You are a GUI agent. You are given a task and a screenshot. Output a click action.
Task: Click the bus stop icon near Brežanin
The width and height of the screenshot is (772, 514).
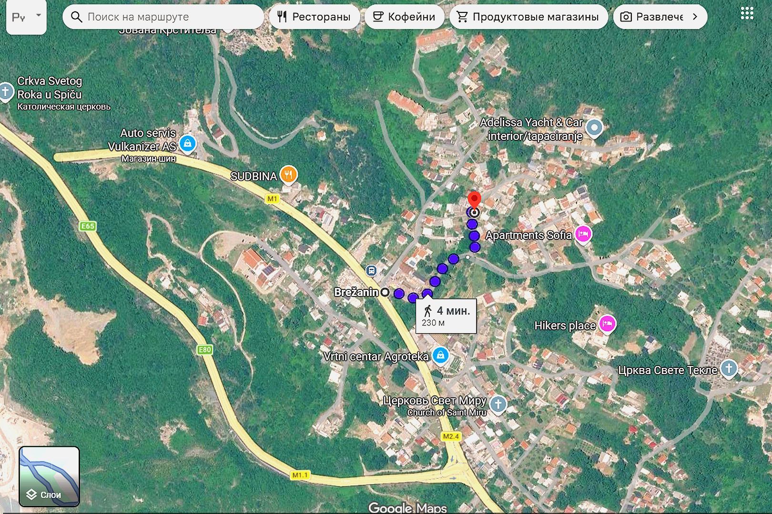pyautogui.click(x=371, y=271)
